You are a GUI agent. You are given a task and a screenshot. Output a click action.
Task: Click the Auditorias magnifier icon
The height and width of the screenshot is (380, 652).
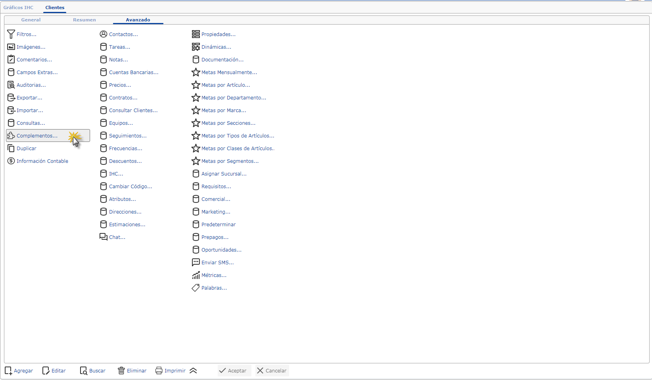click(x=11, y=85)
